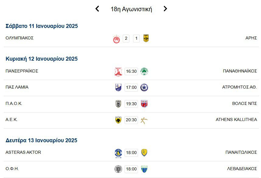
Task: Click the Atromitos star crest
Action: coord(144,88)
